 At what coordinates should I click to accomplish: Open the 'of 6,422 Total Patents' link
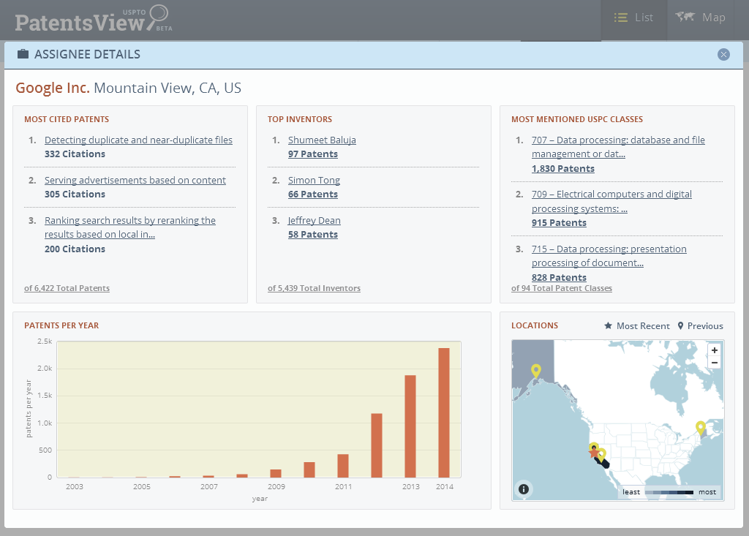coord(67,288)
